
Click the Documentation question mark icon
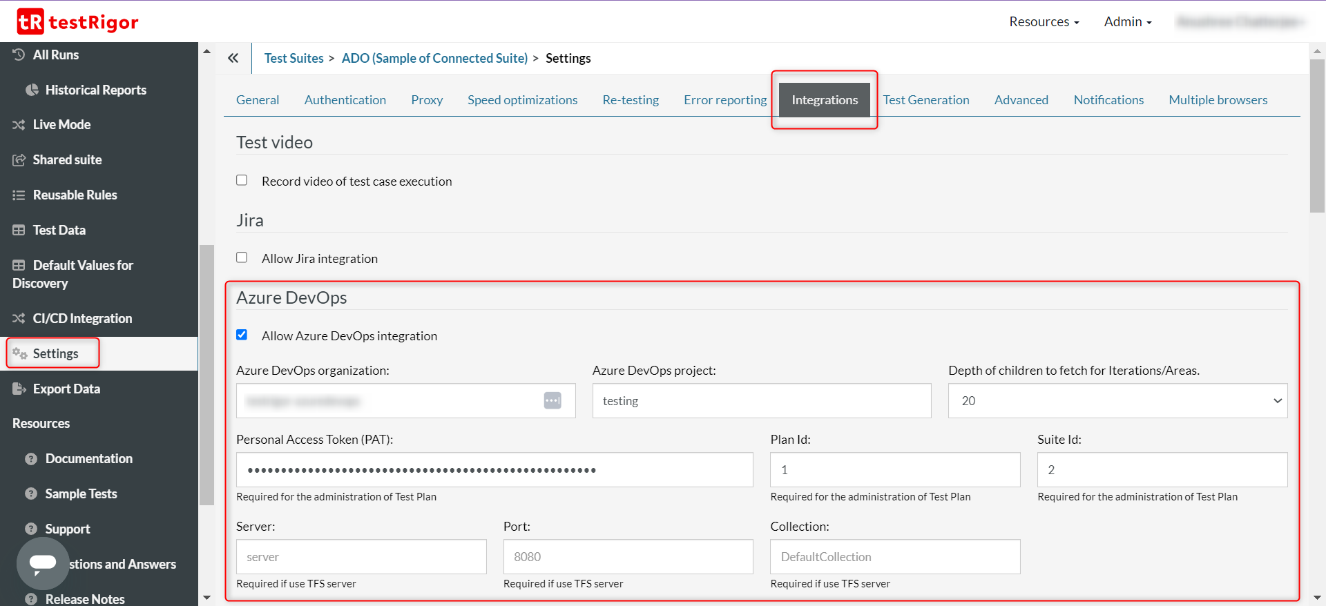pos(31,459)
